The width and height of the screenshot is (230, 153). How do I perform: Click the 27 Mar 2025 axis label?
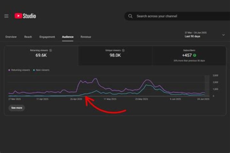pos(14,99)
